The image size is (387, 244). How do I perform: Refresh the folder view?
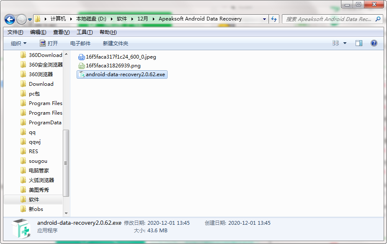[x=274, y=19]
